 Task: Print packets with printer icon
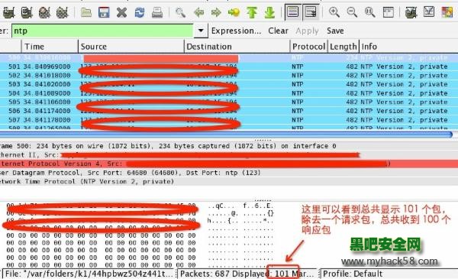tap(157, 12)
